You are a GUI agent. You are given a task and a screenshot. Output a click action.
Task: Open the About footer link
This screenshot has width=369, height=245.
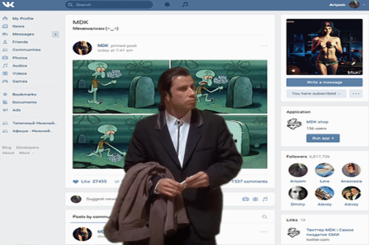pyautogui.click(x=8, y=153)
